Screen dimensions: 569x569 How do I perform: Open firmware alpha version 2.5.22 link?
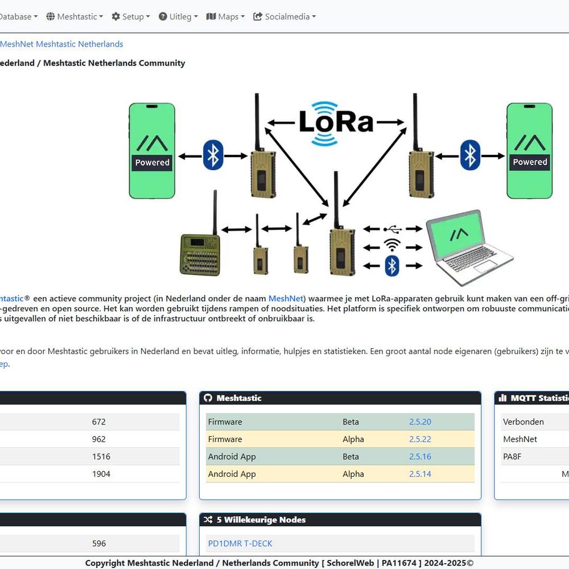coord(420,439)
